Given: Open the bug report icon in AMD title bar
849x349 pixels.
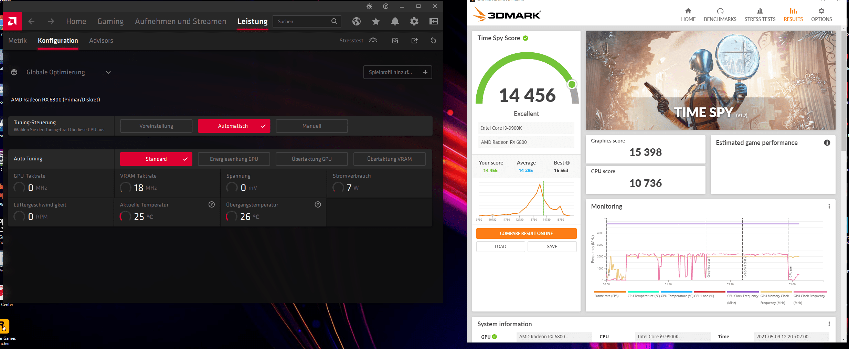Looking at the screenshot, I should pos(369,6).
